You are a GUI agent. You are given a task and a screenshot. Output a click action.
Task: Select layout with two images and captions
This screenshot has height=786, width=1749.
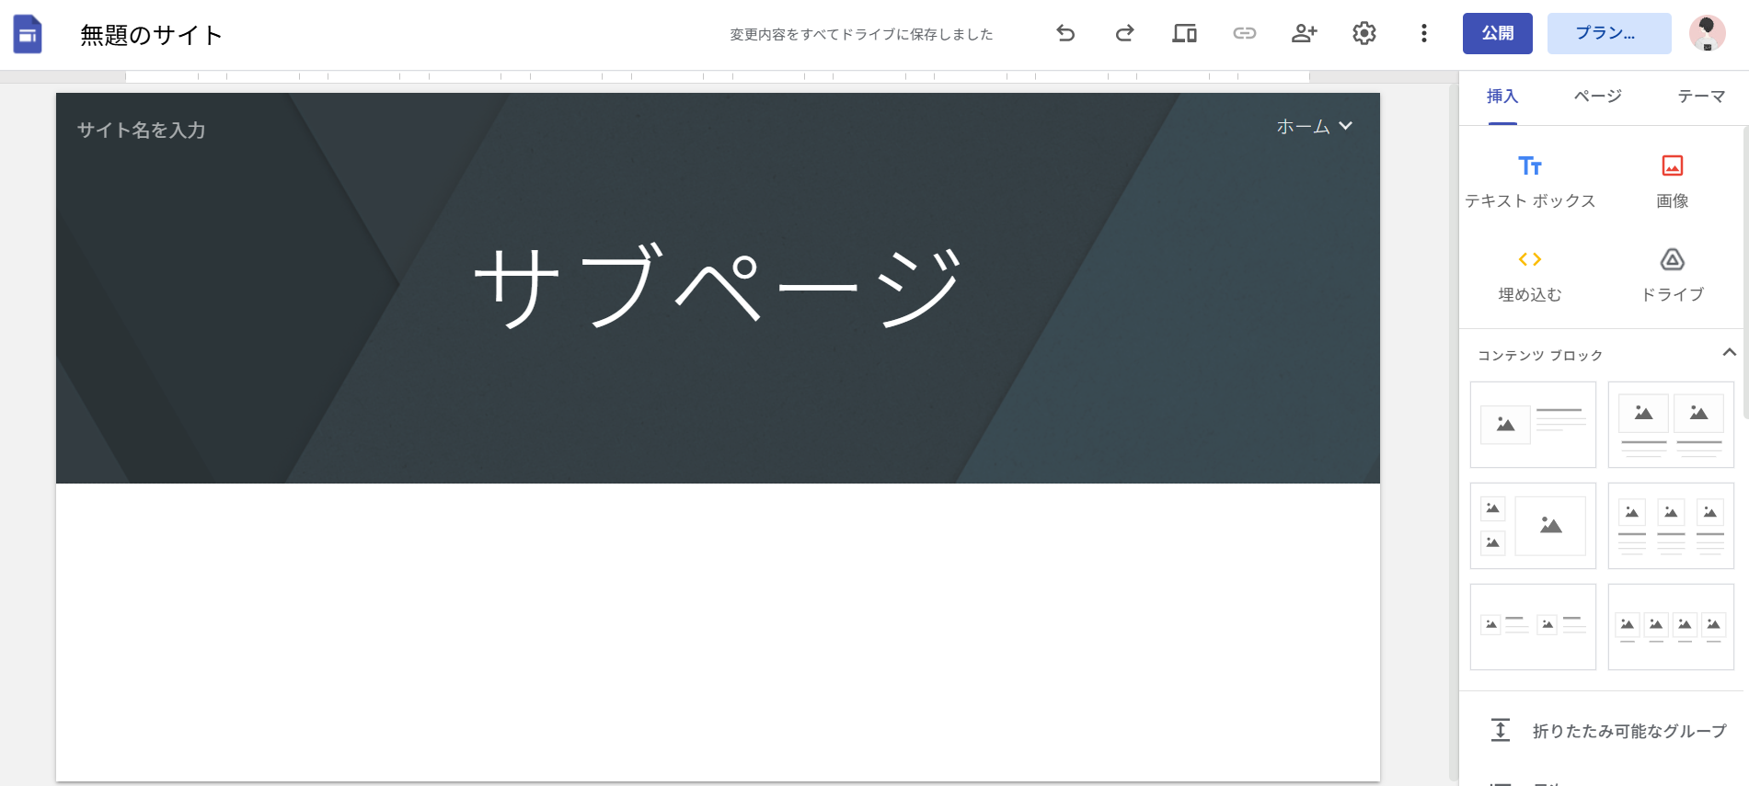1671,425
